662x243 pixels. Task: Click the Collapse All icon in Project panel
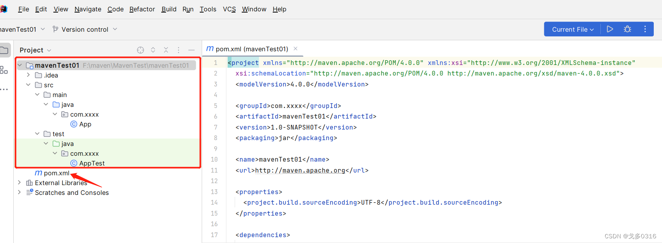click(x=166, y=50)
